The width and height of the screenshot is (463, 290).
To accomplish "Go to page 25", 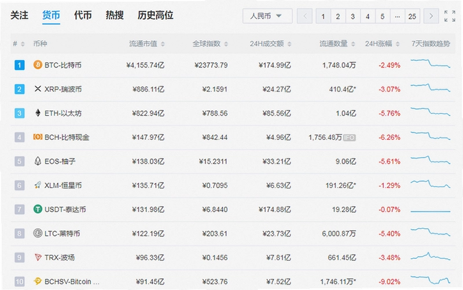I will point(413,16).
